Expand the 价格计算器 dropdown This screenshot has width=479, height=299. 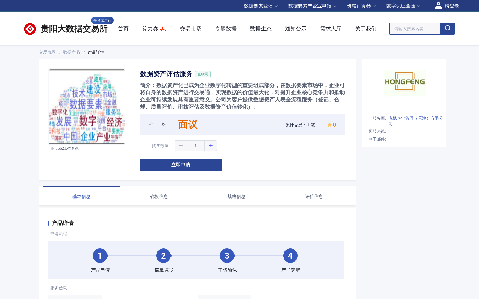[x=361, y=6]
